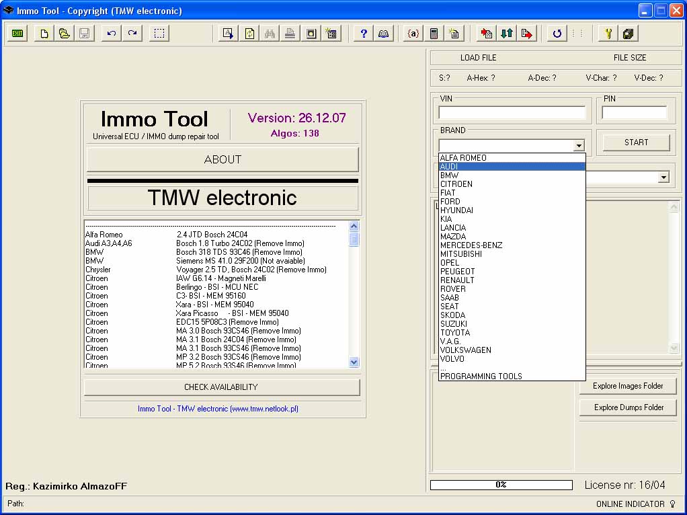Open the calculator icon
The height and width of the screenshot is (515, 687).
coord(434,34)
